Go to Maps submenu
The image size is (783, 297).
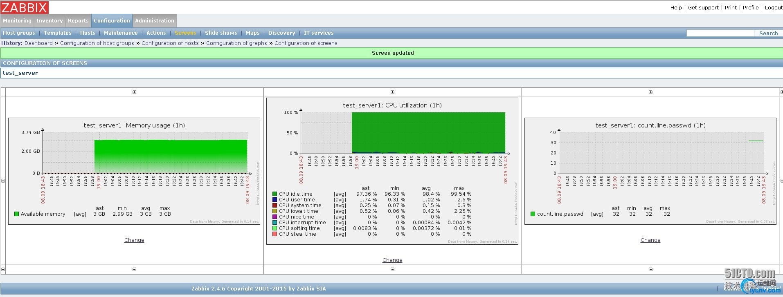(253, 33)
